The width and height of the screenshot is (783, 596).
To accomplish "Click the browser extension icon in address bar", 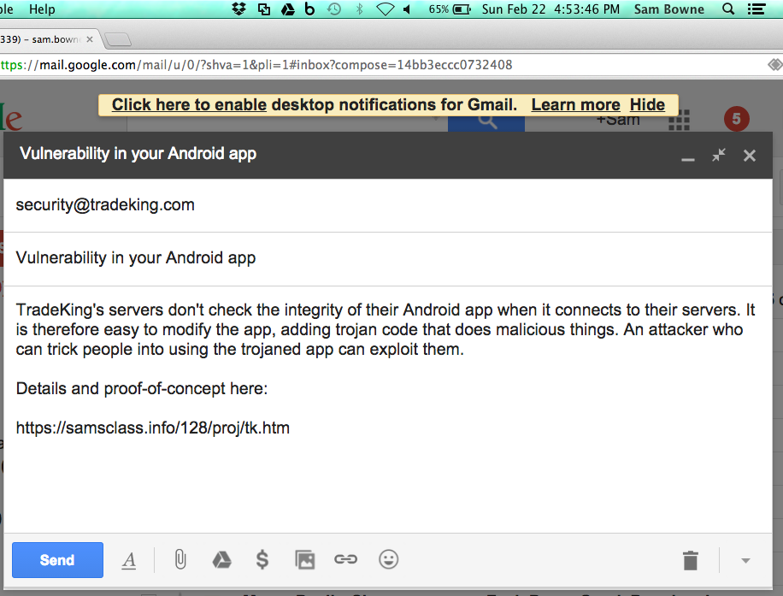I will (775, 65).
